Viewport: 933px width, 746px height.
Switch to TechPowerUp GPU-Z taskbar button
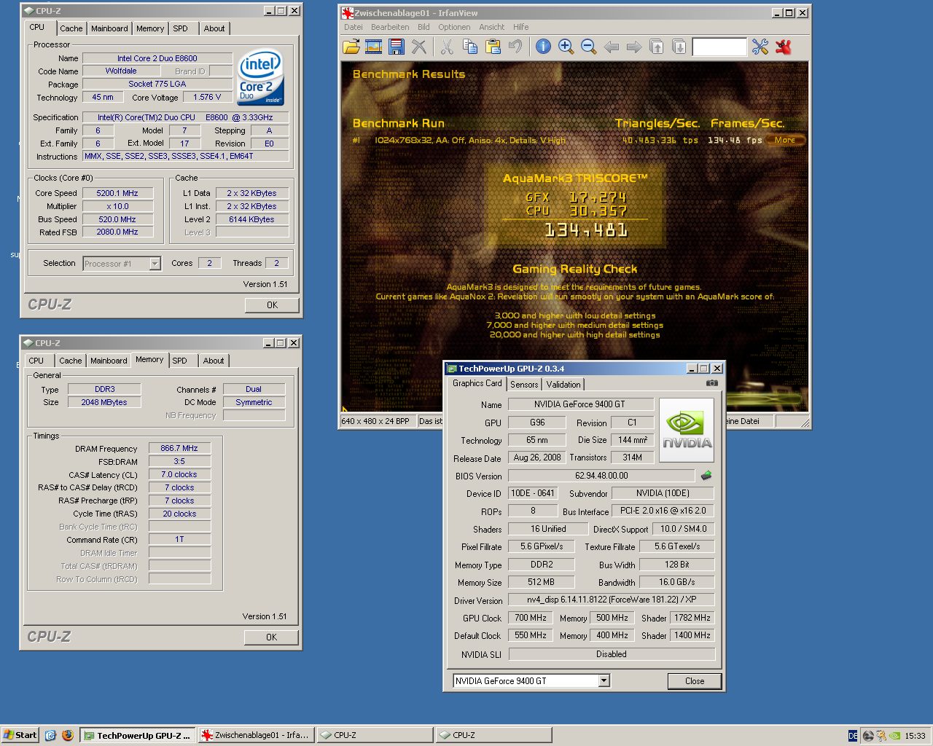pyautogui.click(x=137, y=735)
